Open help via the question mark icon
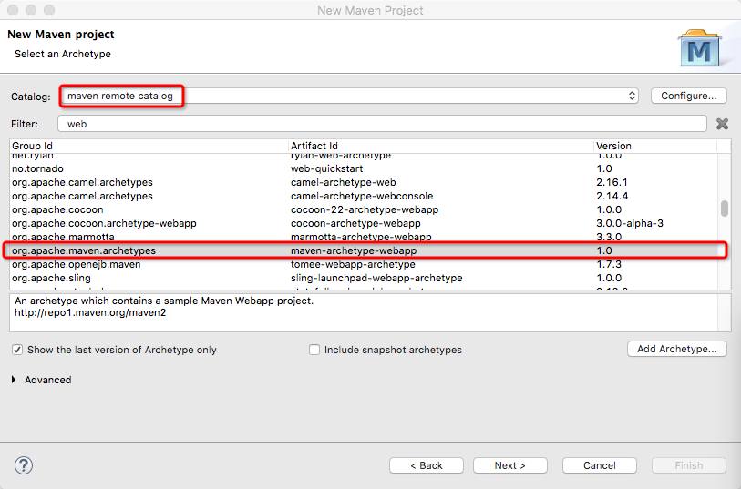This screenshot has width=741, height=489. point(24,465)
